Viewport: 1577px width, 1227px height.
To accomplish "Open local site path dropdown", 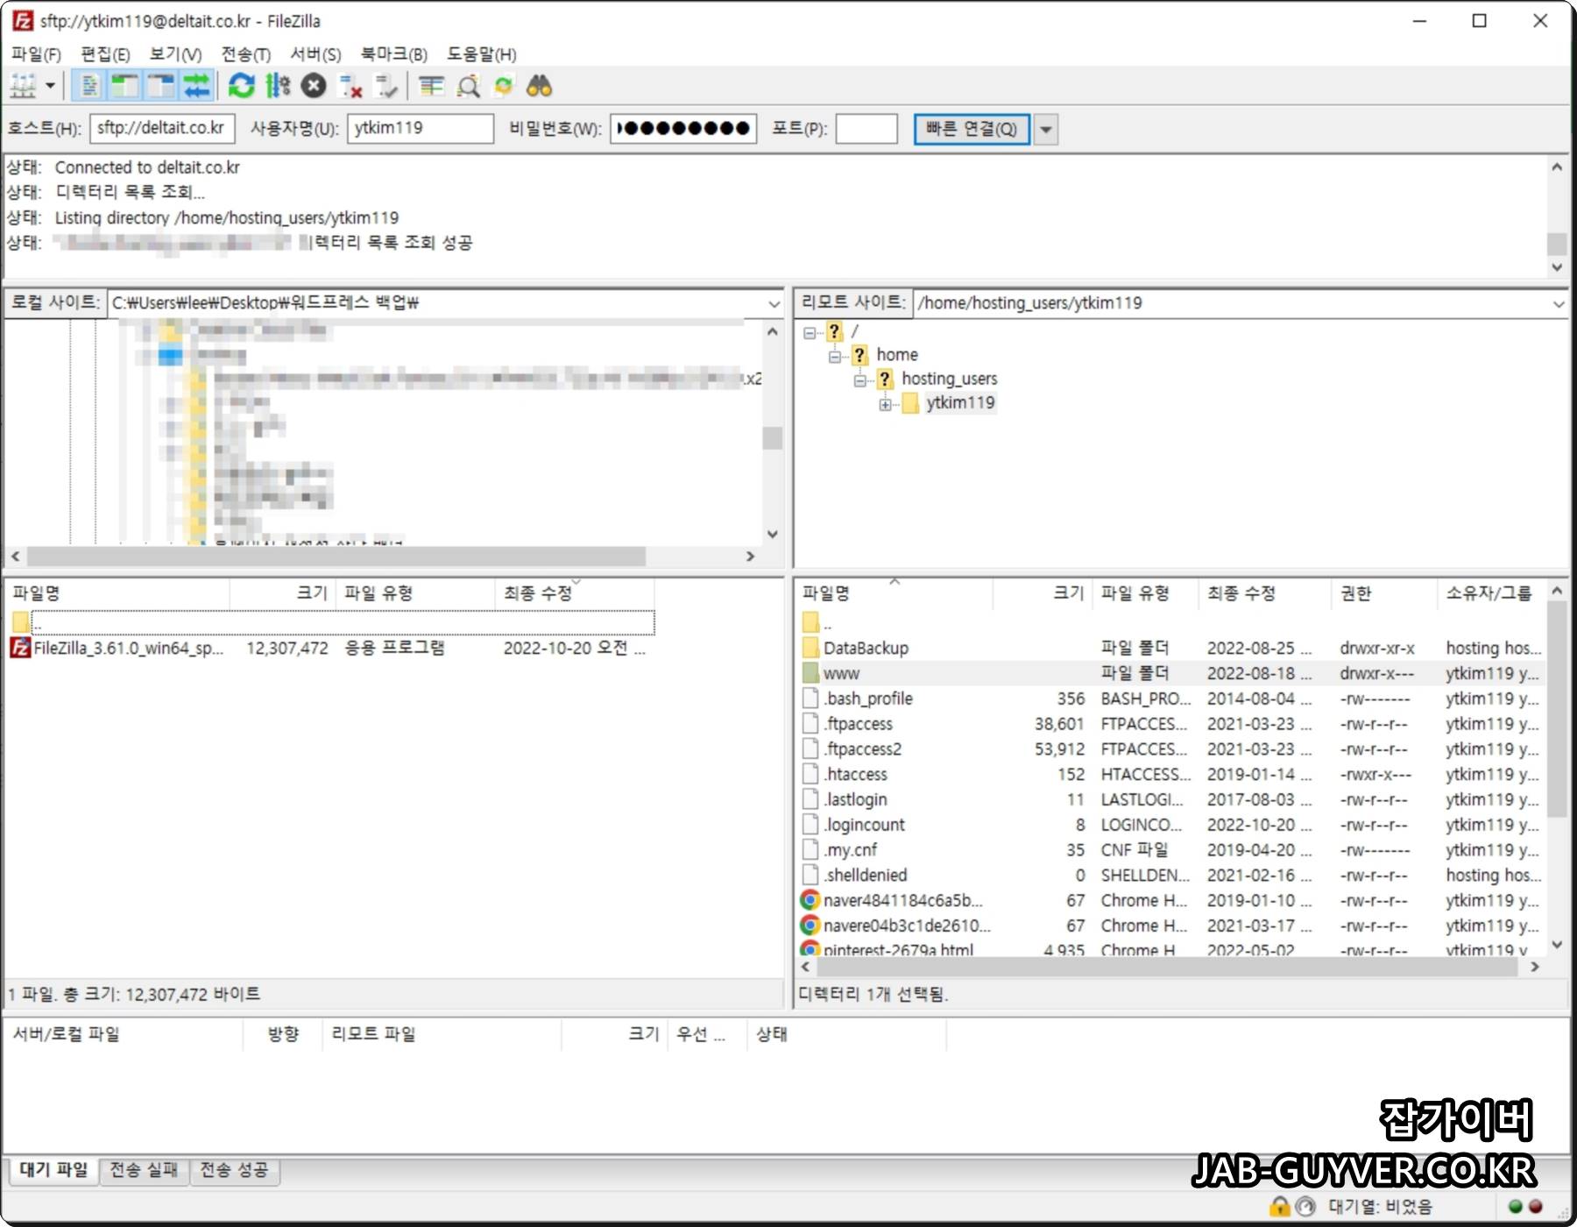I will [x=774, y=303].
